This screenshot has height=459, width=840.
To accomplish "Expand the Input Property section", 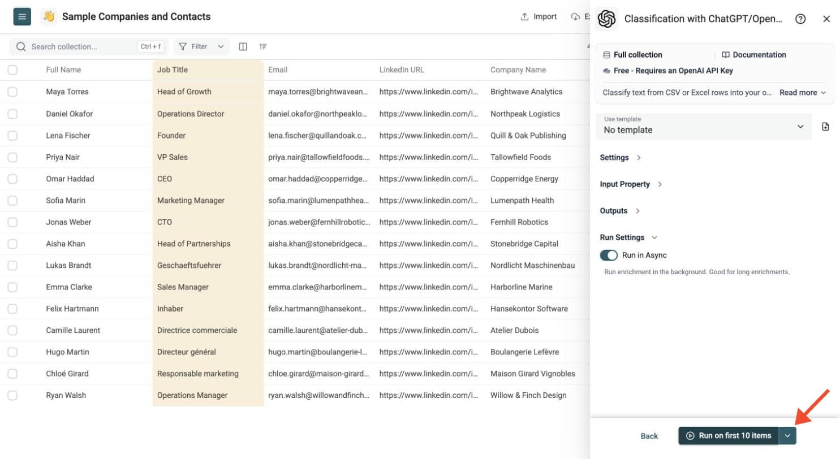I will [631, 184].
